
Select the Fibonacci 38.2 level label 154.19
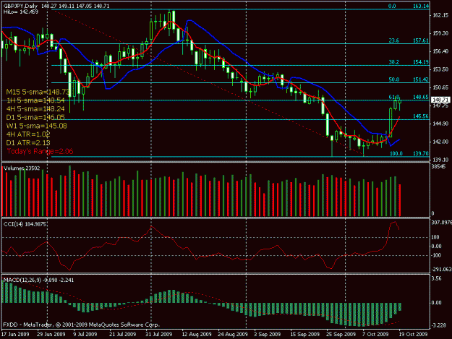point(421,62)
